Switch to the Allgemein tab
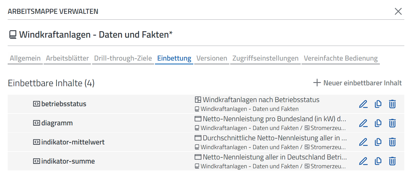The image size is (412, 178). click(25, 58)
